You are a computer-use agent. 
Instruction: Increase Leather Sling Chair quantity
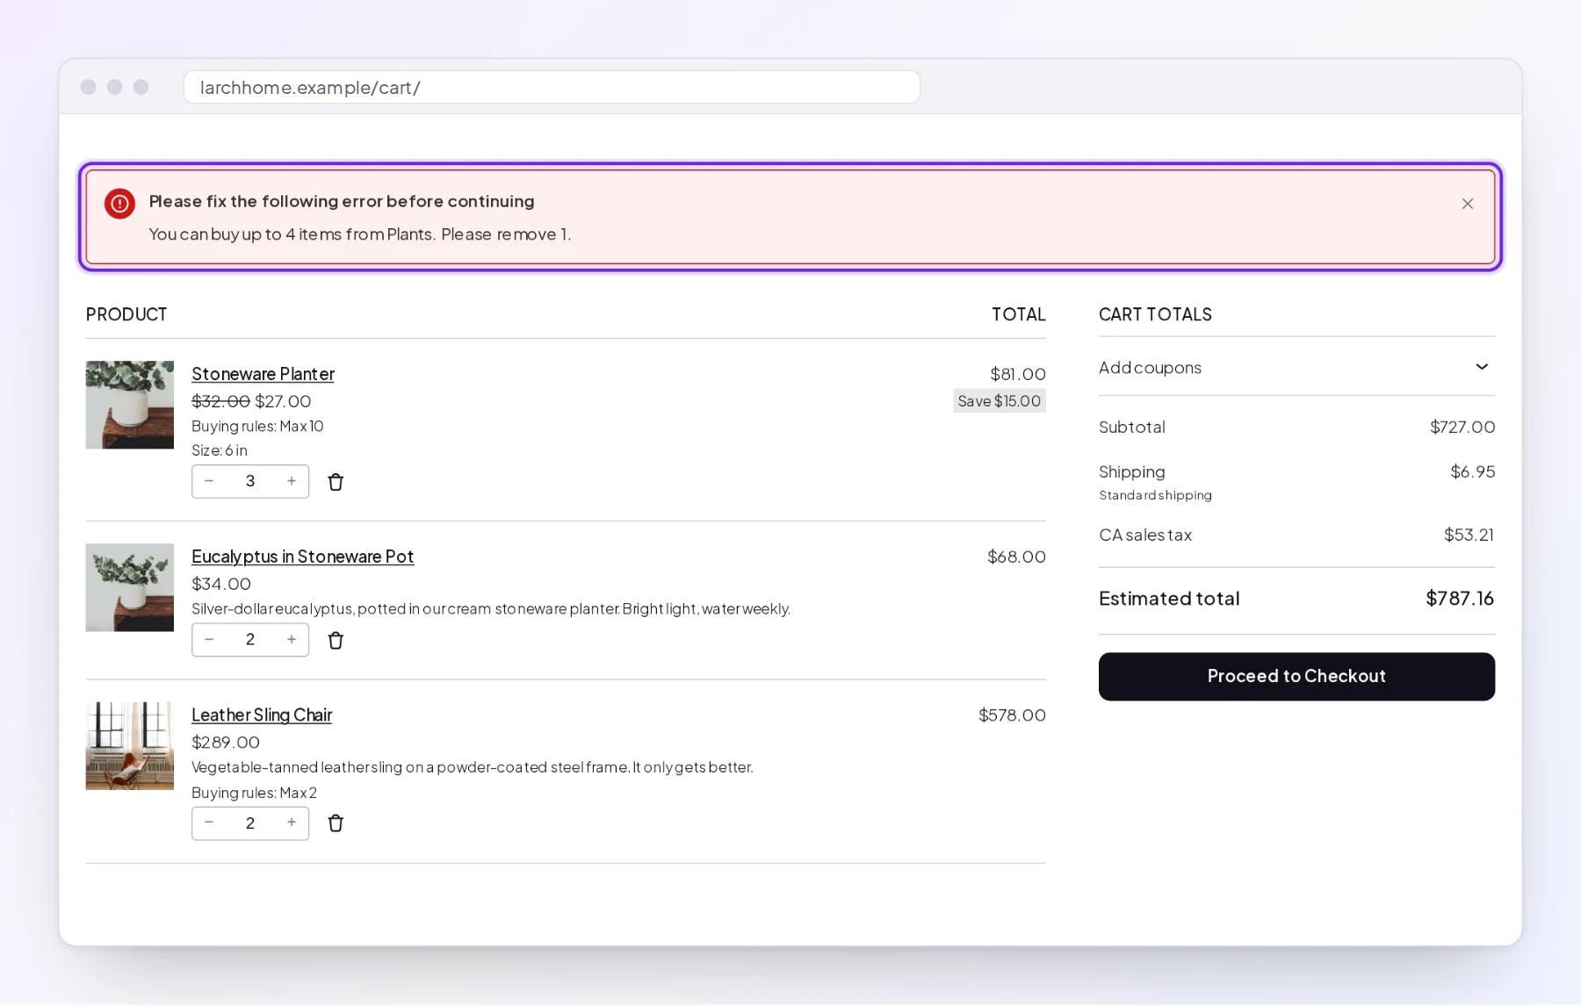point(292,823)
